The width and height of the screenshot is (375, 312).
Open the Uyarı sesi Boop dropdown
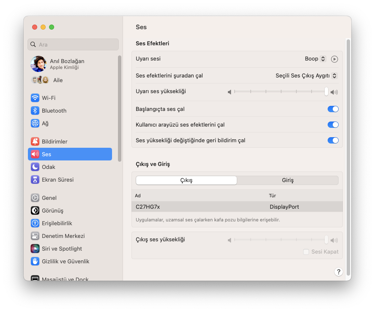pyautogui.click(x=315, y=59)
